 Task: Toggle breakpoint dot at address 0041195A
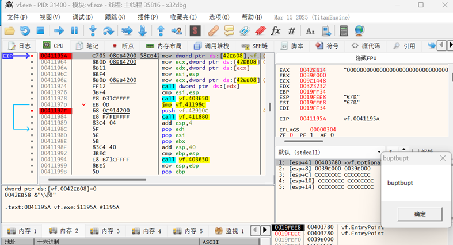pos(32,56)
